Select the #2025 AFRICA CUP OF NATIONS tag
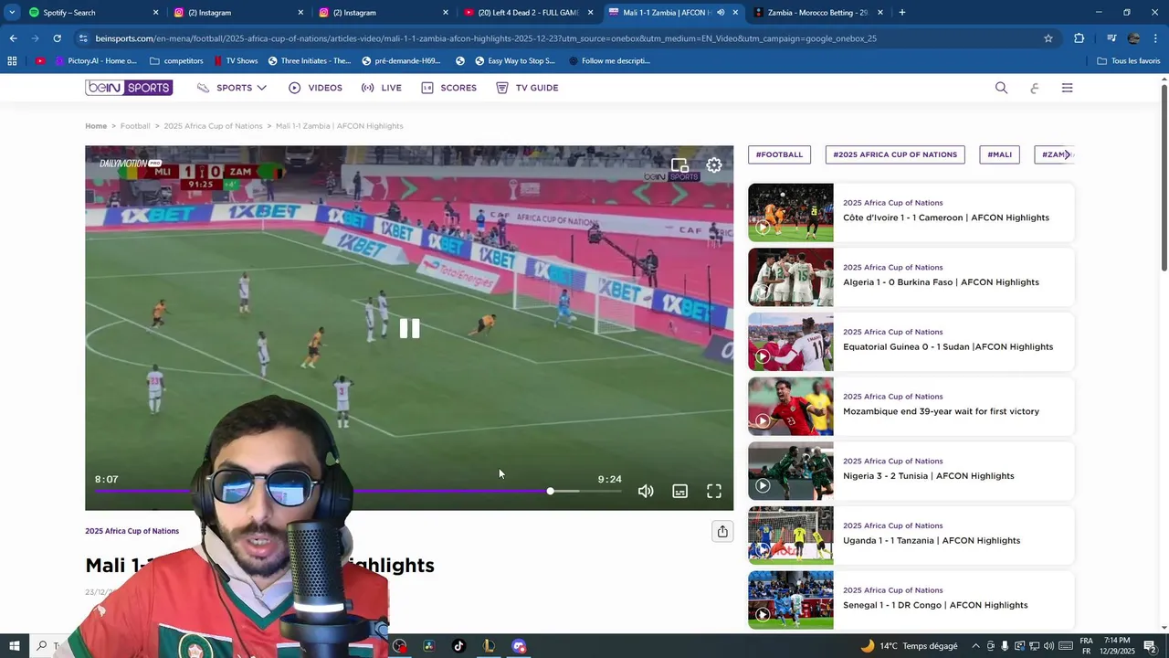Image resolution: width=1169 pixels, height=658 pixels. [895, 154]
